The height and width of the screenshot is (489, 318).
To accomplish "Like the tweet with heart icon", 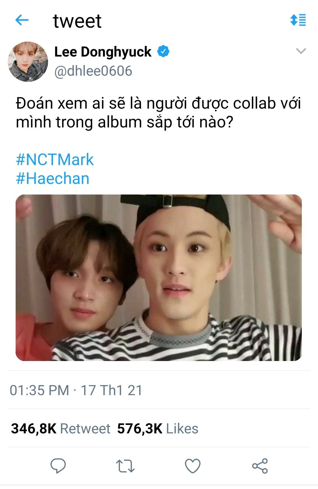I will [193, 466].
